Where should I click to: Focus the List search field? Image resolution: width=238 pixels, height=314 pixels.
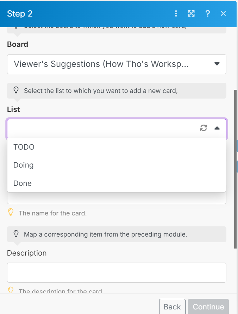(x=102, y=128)
